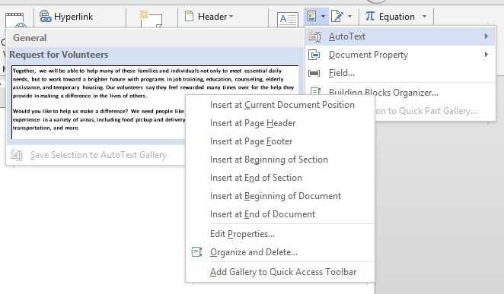
Task: Open Edit Properties... from context menu
Action: click(242, 234)
